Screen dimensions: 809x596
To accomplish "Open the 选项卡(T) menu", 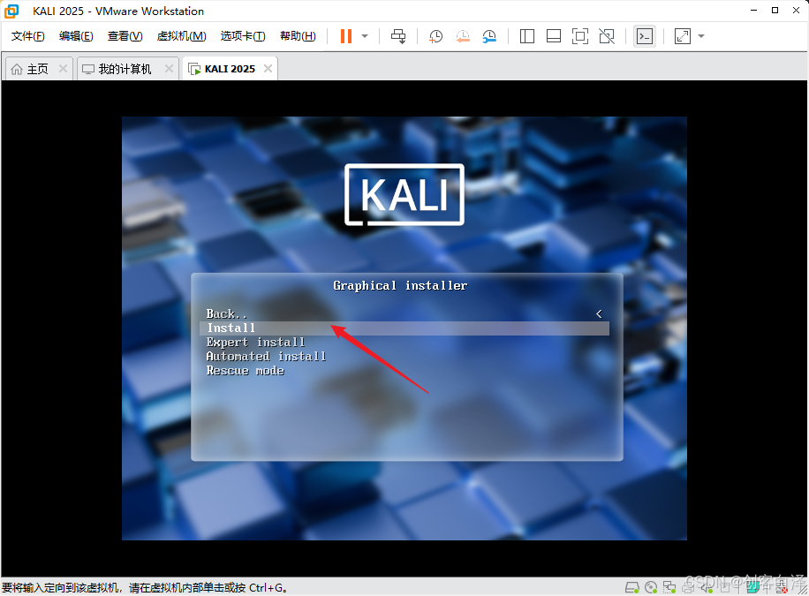I will point(243,36).
